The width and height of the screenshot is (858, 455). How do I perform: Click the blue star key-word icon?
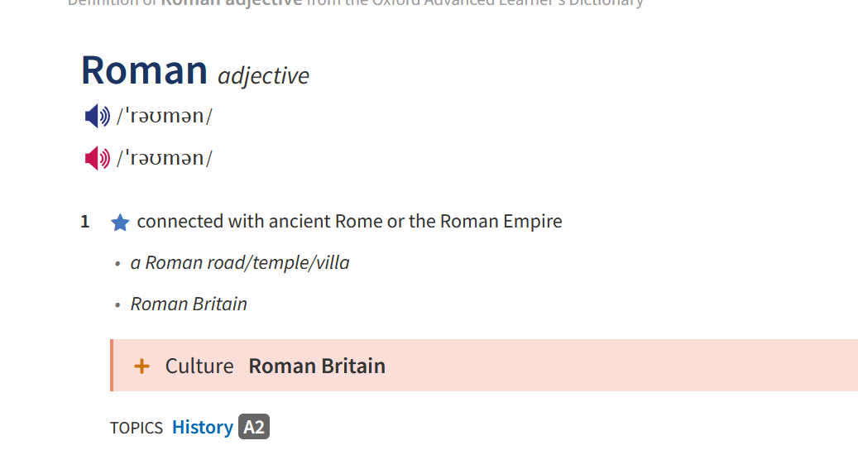pyautogui.click(x=120, y=223)
